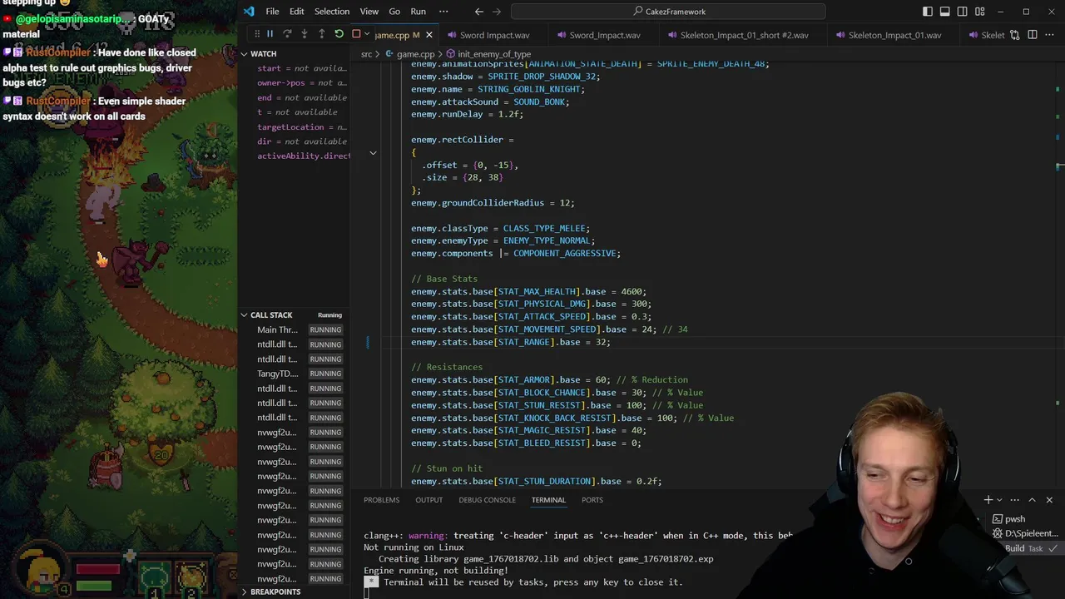1065x599 pixels.
Task: Click the red health bar in game HUD
Action: pyautogui.click(x=98, y=570)
